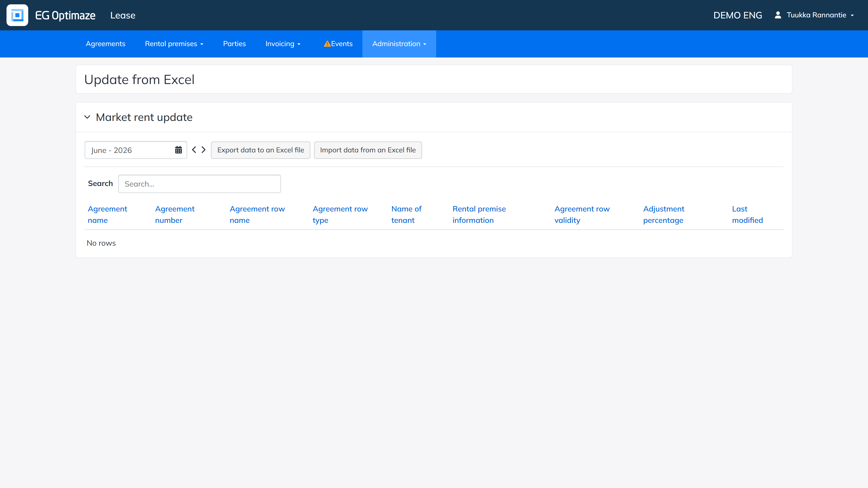Go to the previous month arrow
The image size is (868, 488).
click(x=194, y=150)
